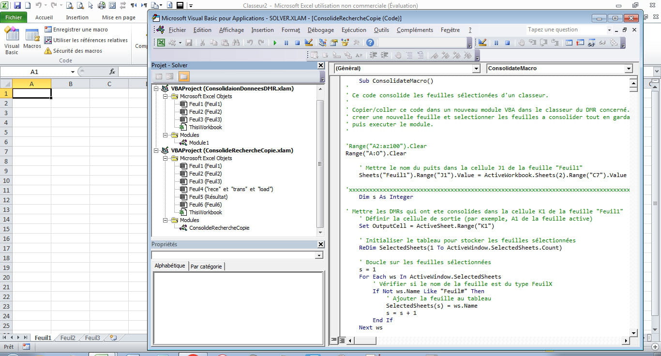Open the Properties Window toolbar icon
The width and height of the screenshot is (661, 356).
(x=334, y=43)
